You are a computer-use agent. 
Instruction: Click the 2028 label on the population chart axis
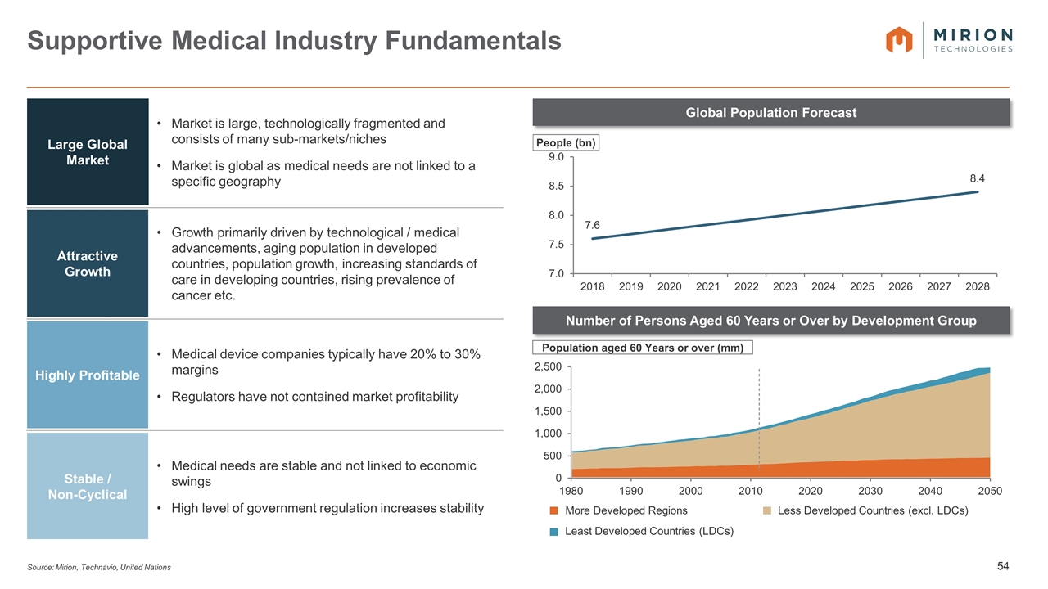978,287
